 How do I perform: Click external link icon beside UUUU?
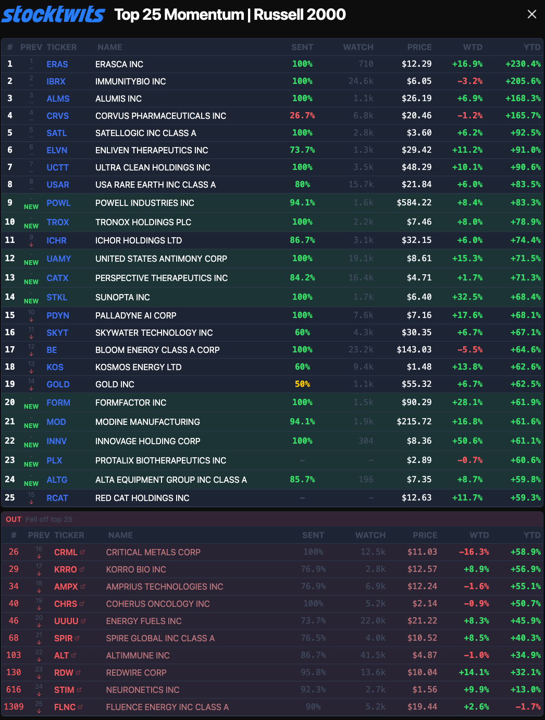click(x=83, y=621)
